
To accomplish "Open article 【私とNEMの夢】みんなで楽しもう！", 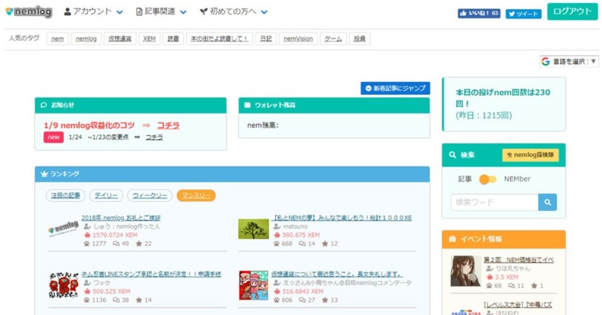I will [x=342, y=218].
